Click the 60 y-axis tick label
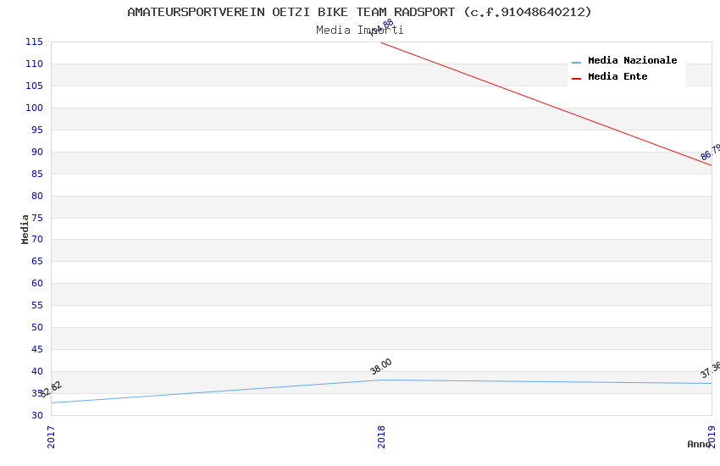The height and width of the screenshot is (466, 720). 37,283
